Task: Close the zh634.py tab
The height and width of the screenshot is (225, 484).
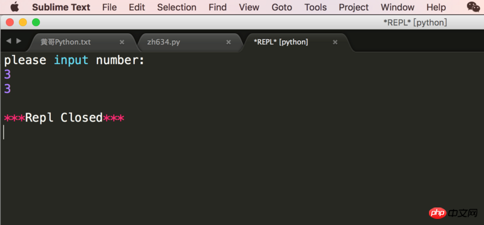Action: tap(229, 42)
